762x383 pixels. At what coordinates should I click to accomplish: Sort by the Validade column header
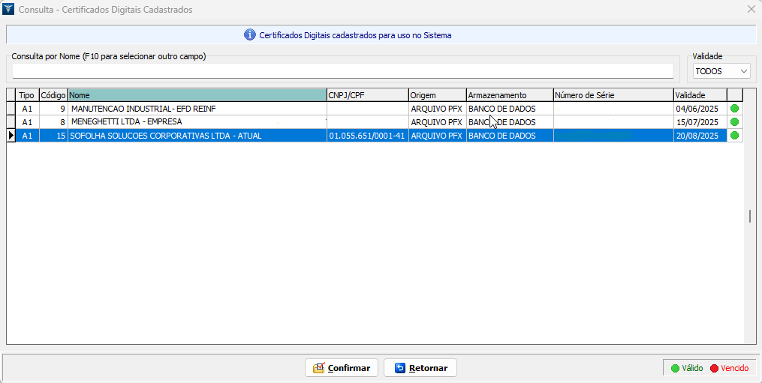pyautogui.click(x=699, y=95)
